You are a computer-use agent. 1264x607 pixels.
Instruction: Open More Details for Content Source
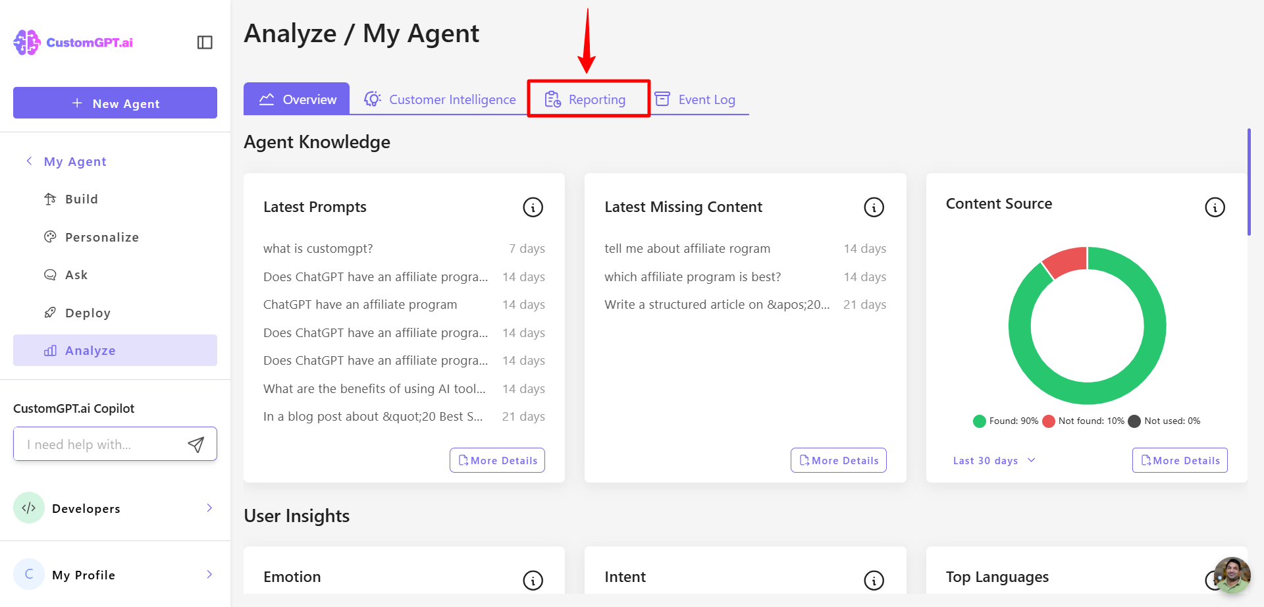point(1180,460)
